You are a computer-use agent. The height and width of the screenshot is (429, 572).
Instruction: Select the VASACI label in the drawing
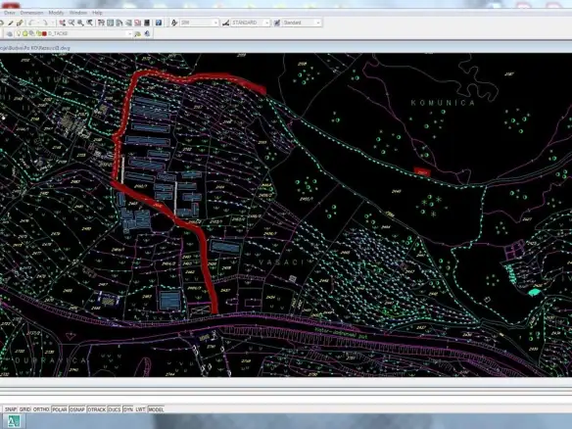(281, 262)
